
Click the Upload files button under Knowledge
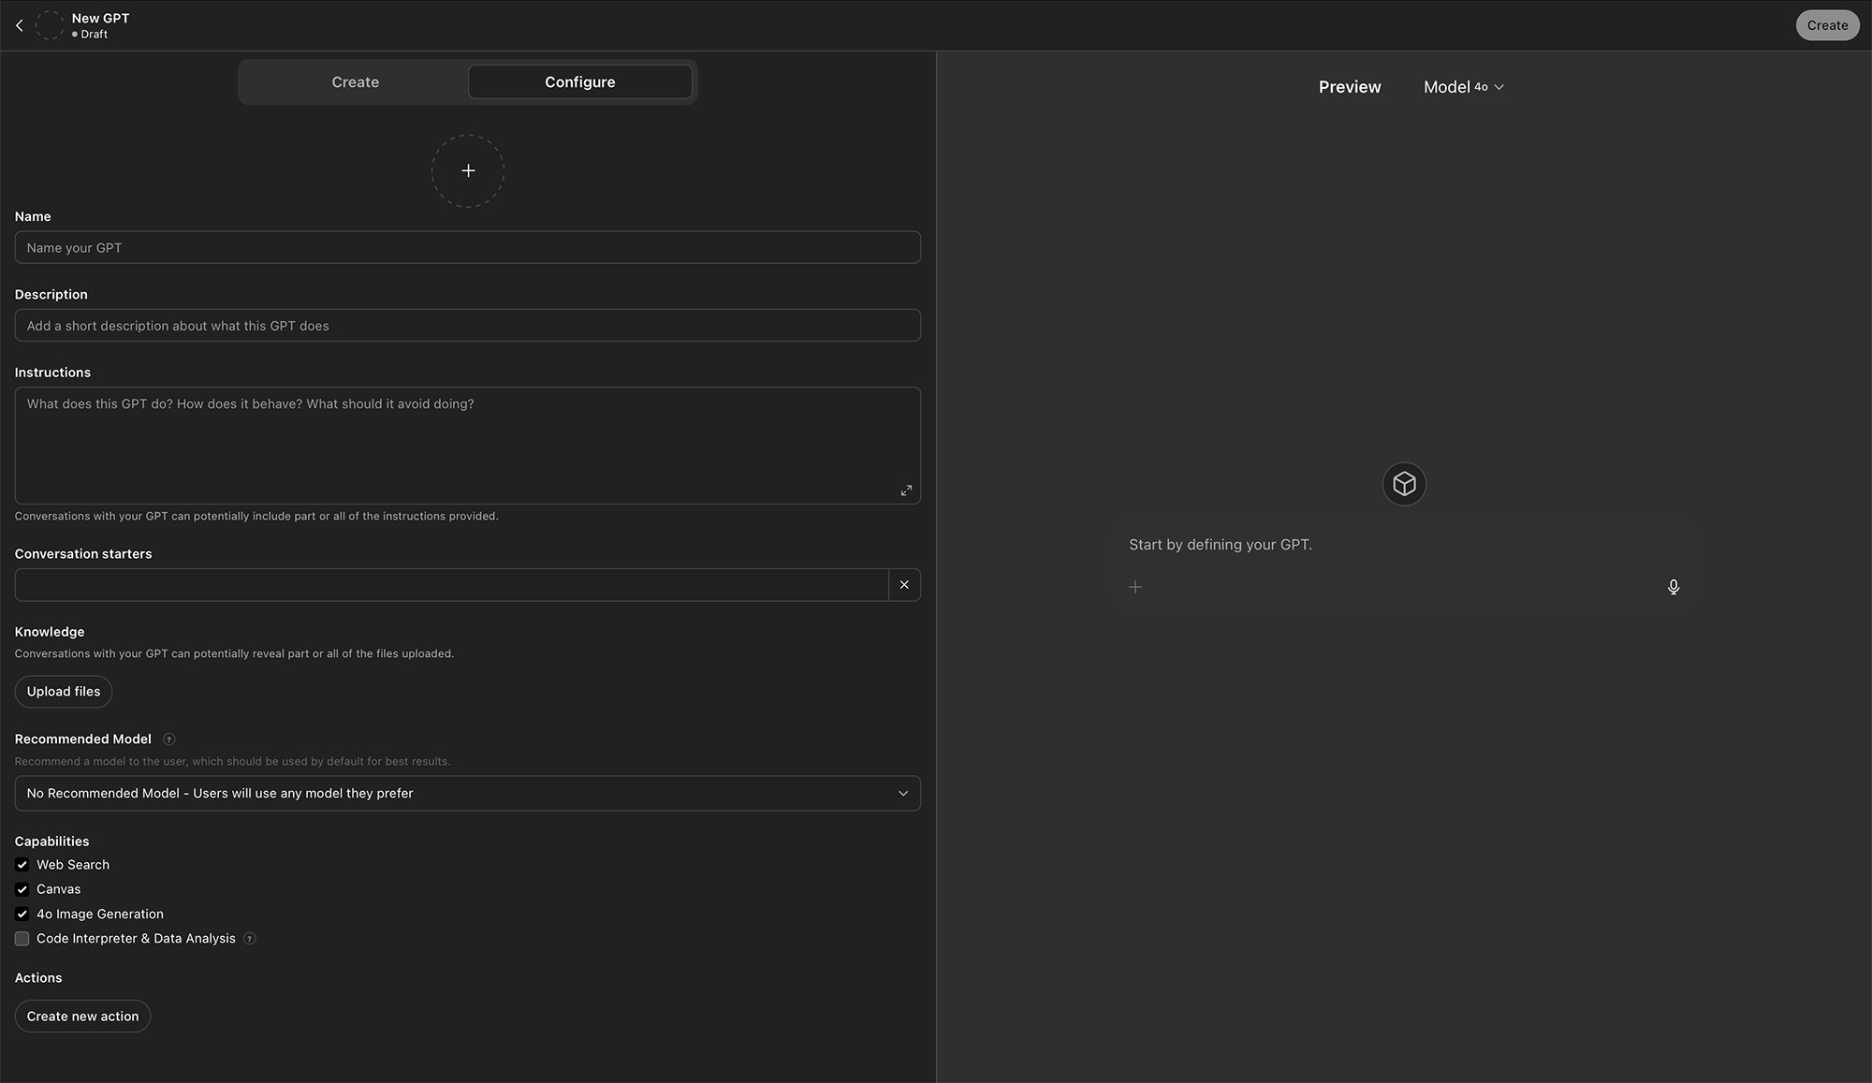[63, 691]
